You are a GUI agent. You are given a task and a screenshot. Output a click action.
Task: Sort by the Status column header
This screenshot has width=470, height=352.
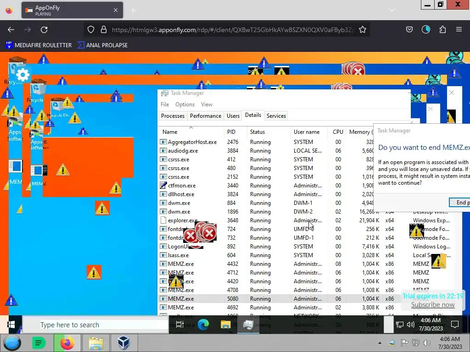point(269,132)
